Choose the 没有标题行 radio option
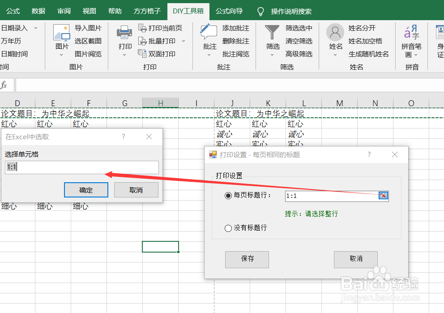The height and width of the screenshot is (313, 444). click(228, 228)
